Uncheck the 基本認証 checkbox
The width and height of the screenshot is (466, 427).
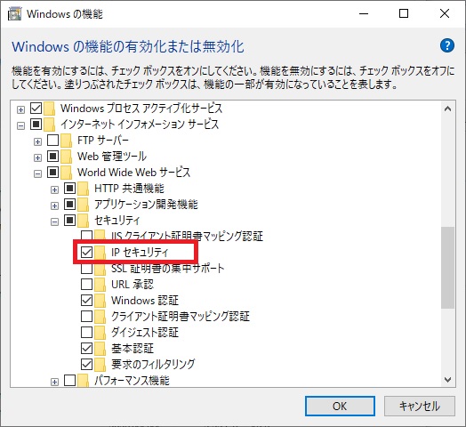[x=86, y=348]
